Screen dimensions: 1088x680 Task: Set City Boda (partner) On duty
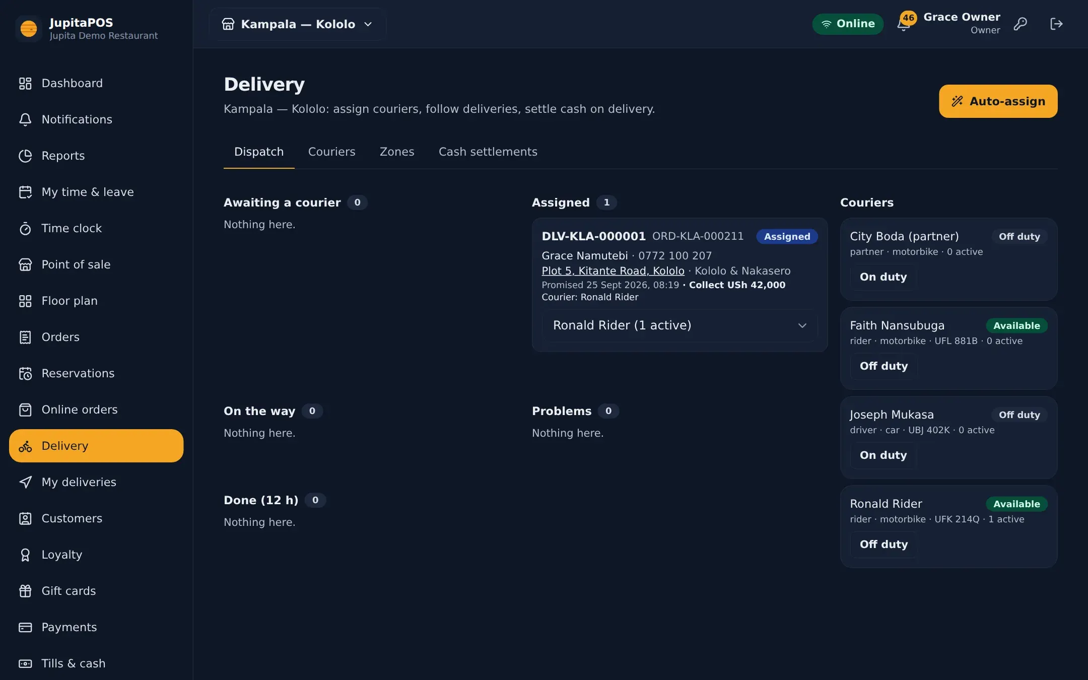click(883, 277)
